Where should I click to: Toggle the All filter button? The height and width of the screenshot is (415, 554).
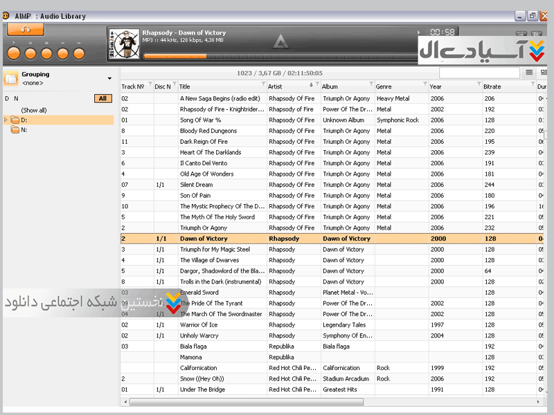point(102,99)
